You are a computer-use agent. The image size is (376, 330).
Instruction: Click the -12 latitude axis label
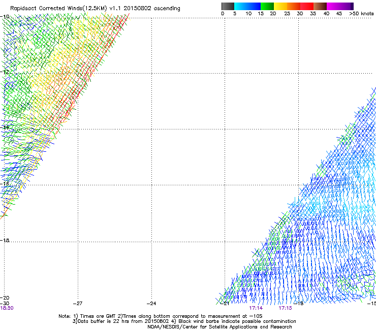5,72
